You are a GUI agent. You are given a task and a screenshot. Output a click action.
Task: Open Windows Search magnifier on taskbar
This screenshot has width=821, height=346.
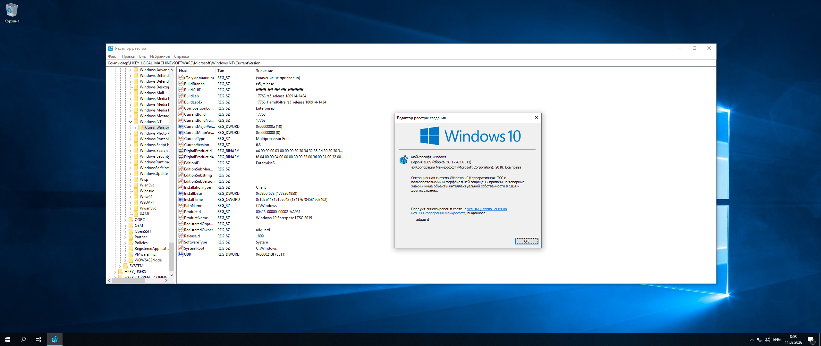(x=23, y=340)
